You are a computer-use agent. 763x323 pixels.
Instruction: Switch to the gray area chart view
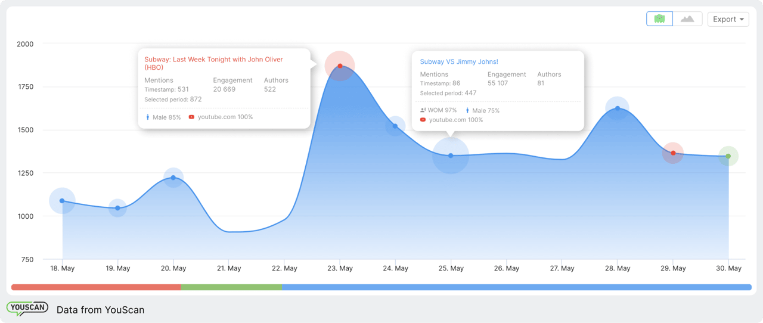pyautogui.click(x=687, y=19)
